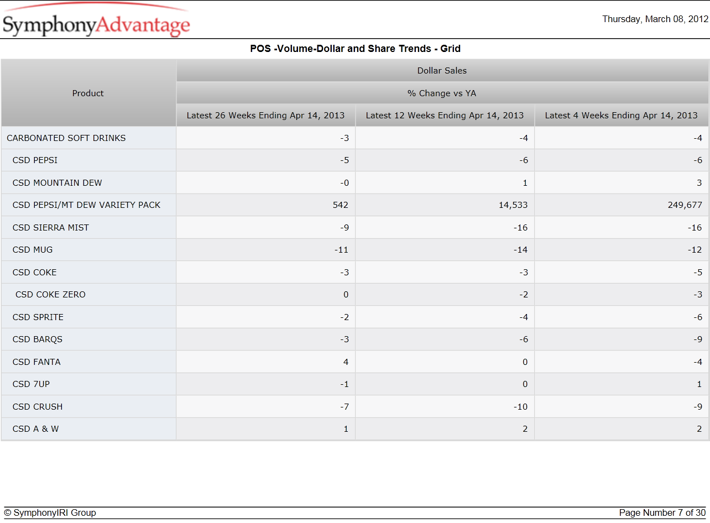
Task: Click the 26-week value -11 for CSD MUG
Action: point(342,250)
